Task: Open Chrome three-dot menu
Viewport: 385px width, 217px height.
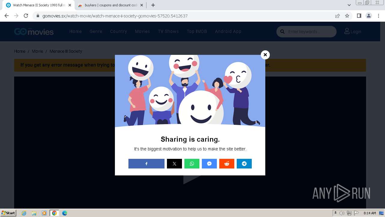Action: pyautogui.click(x=379, y=16)
